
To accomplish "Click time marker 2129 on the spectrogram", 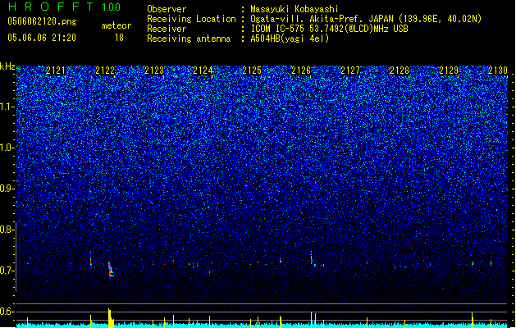I will click(449, 71).
